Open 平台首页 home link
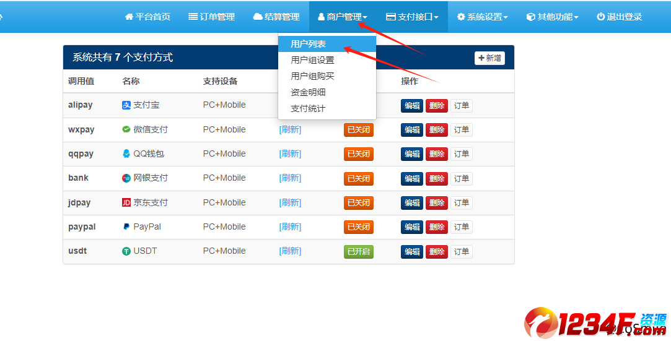Image resolution: width=671 pixels, height=341 pixels. (147, 17)
